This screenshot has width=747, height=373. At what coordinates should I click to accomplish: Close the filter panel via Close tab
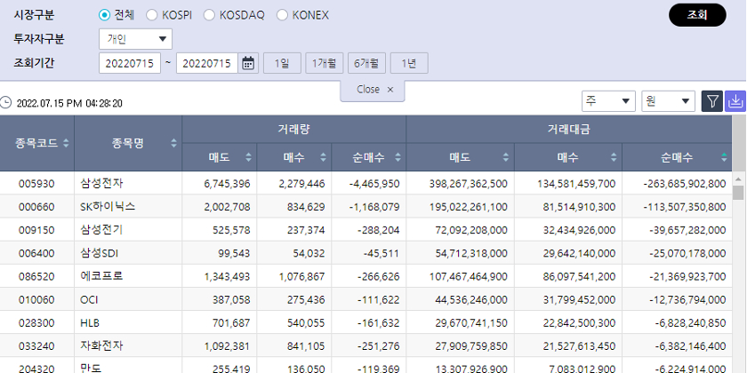point(373,90)
